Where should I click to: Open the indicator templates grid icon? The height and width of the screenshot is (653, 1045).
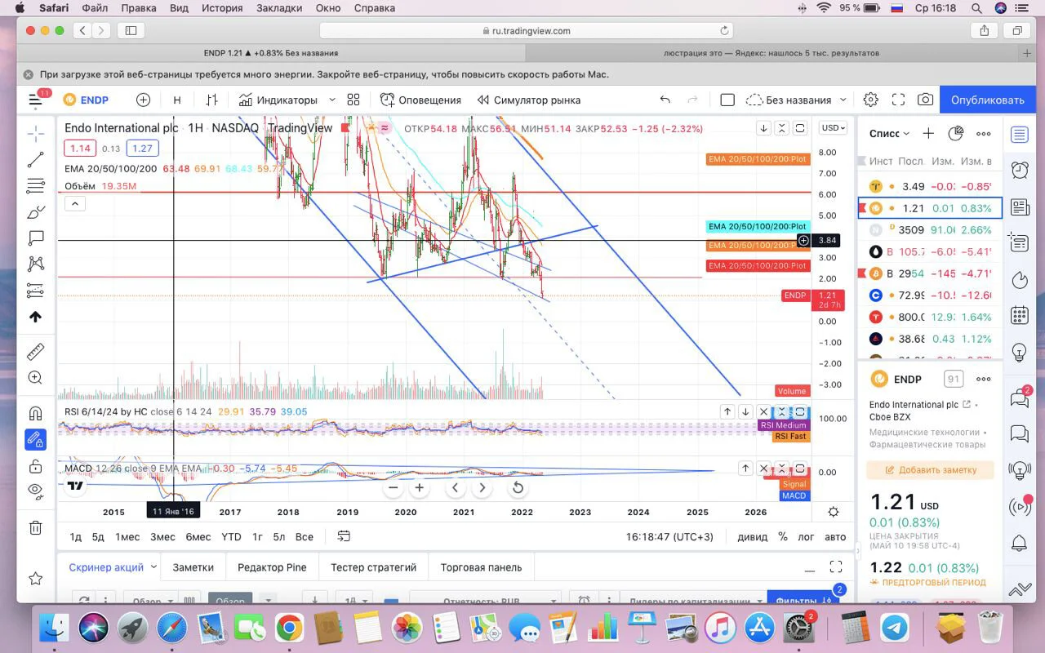tap(354, 100)
